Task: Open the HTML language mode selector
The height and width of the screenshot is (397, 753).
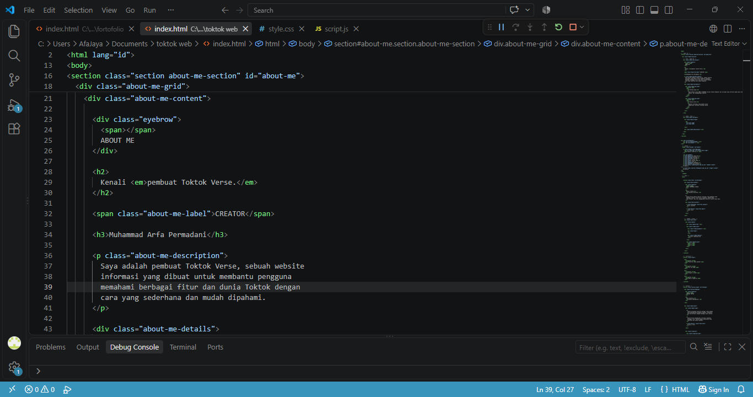Action: [680, 389]
